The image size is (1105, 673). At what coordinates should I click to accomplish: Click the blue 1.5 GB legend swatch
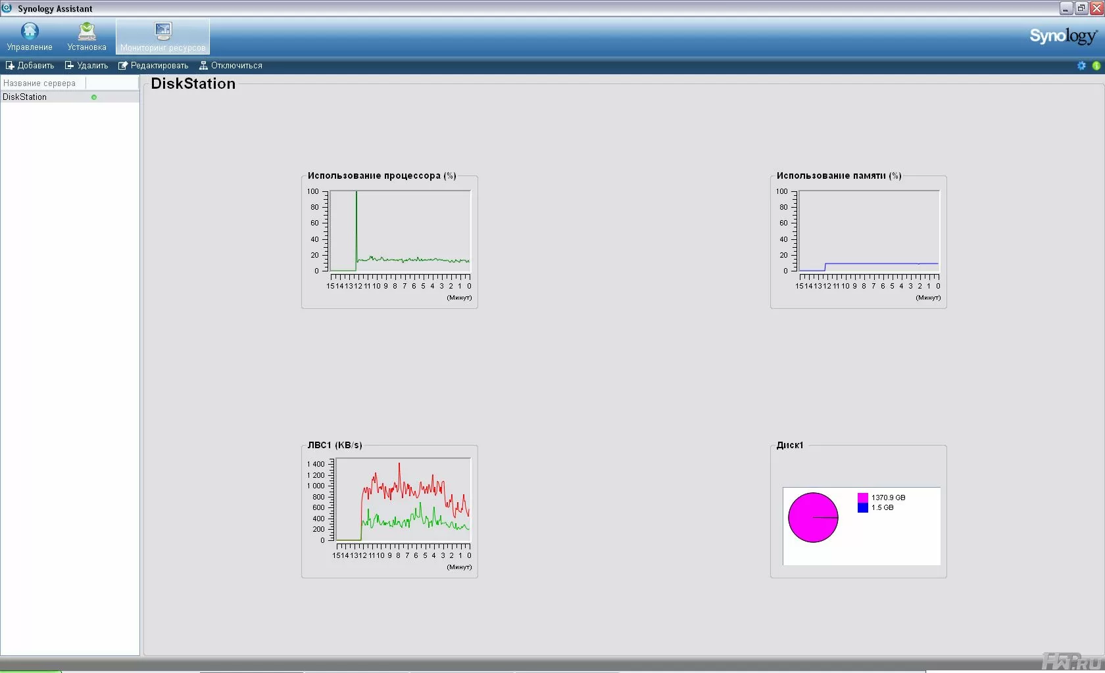tap(862, 508)
